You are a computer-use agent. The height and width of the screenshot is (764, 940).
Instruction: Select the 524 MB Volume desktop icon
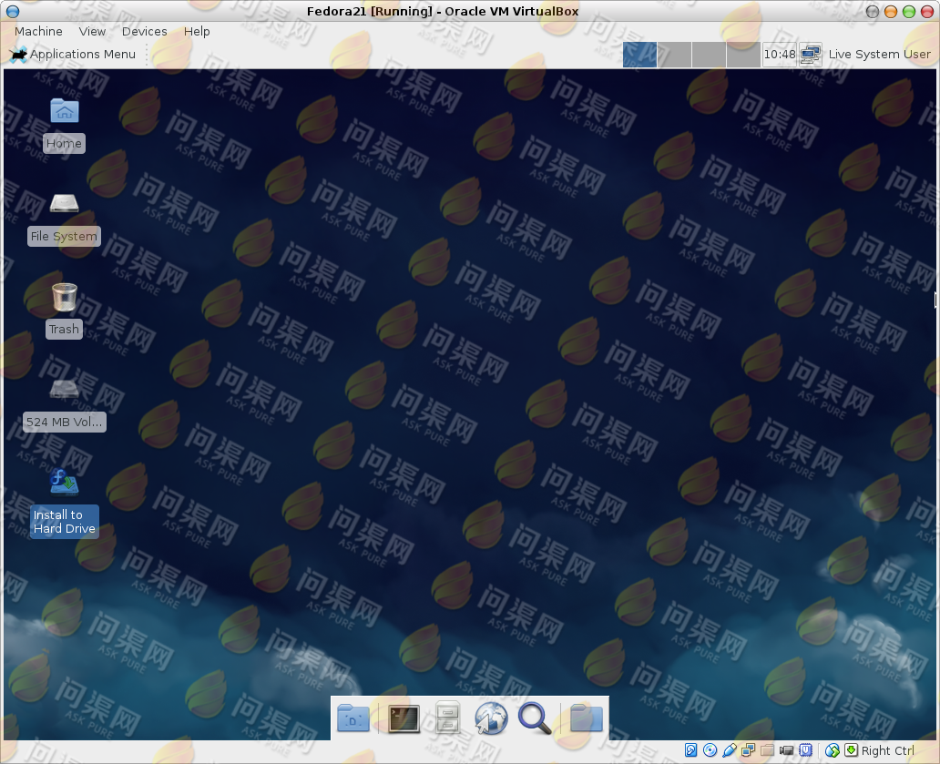pos(64,404)
